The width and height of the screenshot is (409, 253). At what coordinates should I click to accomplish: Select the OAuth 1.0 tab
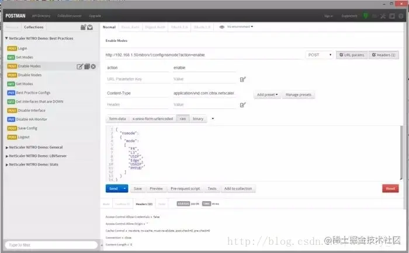[x=179, y=27]
